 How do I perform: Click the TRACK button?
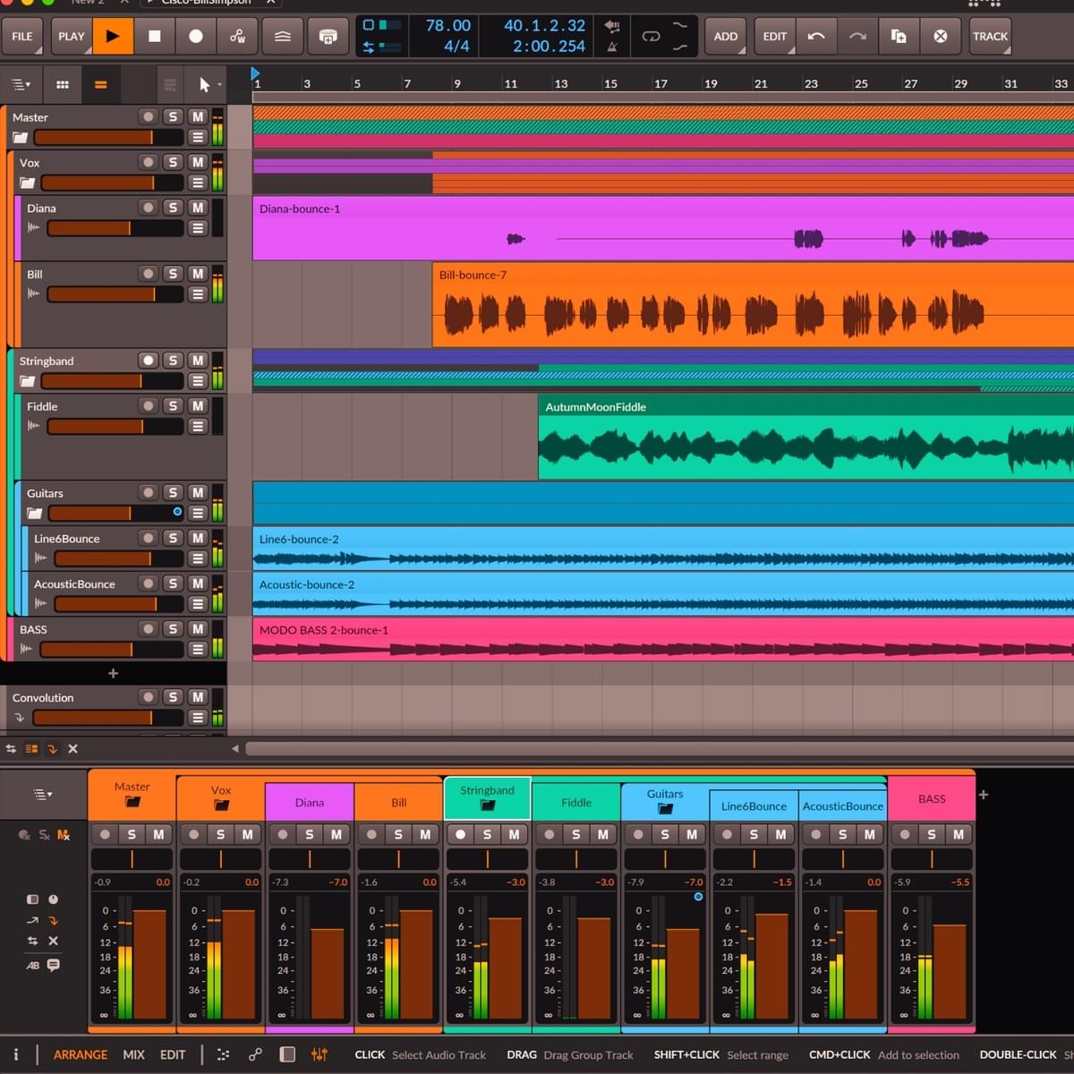(x=990, y=37)
